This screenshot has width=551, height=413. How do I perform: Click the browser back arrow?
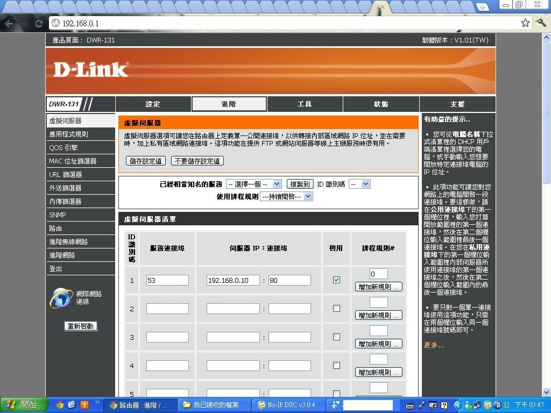click(9, 23)
